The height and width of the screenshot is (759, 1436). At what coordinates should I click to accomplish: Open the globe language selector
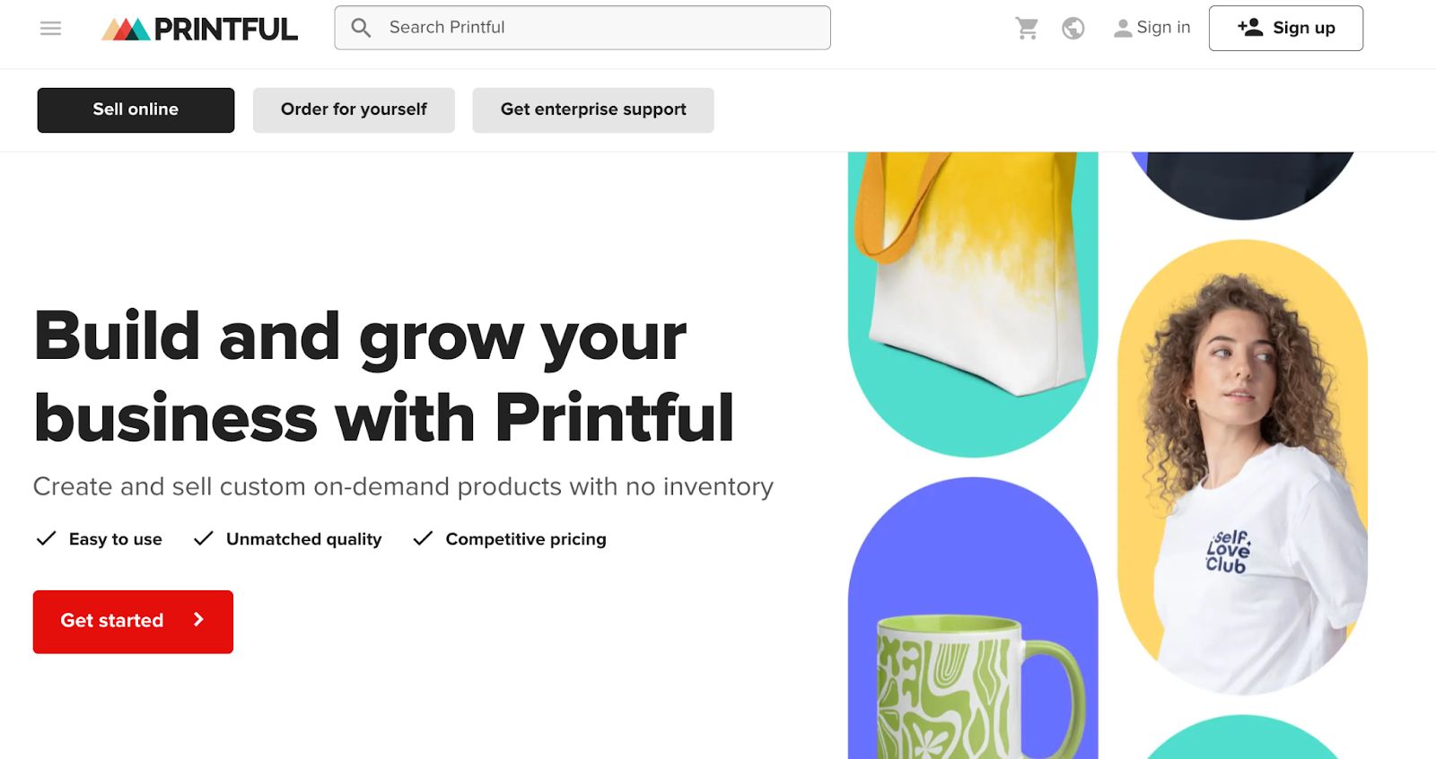(x=1073, y=29)
